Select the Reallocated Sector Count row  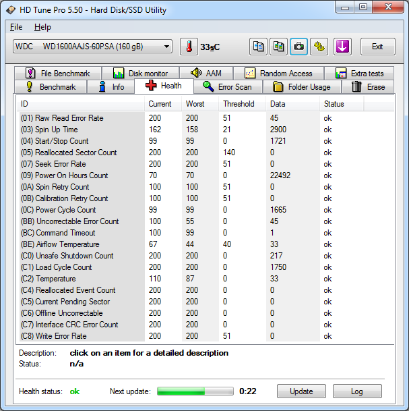206,153
